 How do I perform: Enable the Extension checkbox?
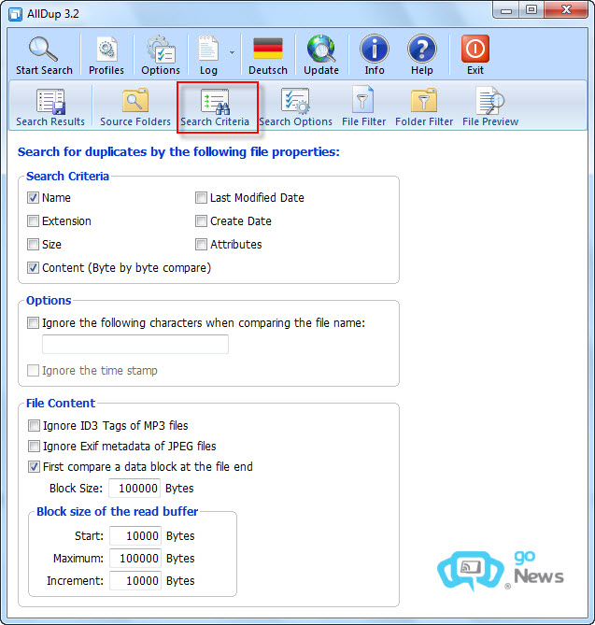(33, 220)
